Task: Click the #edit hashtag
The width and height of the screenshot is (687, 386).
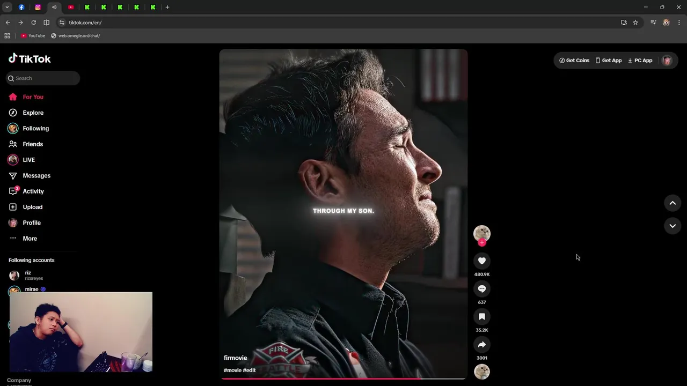Action: click(249, 370)
